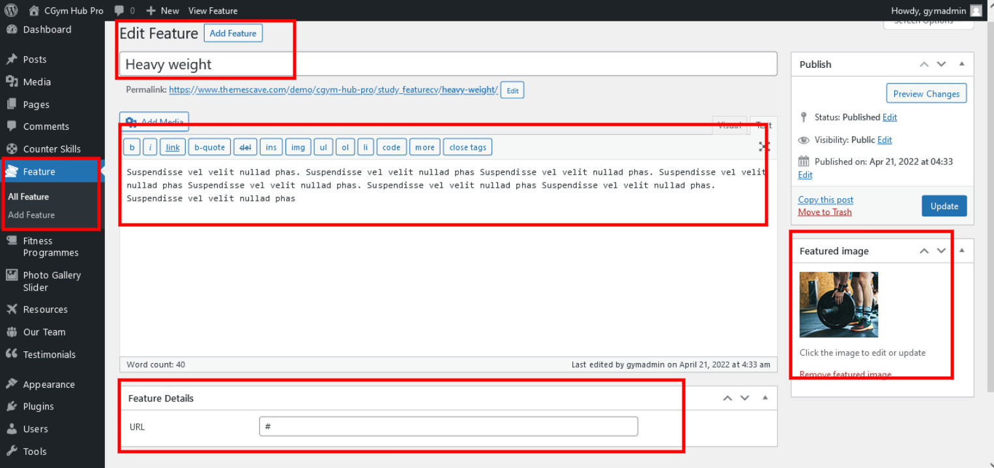
Task: Move Publish box up with arrow
Action: point(924,64)
